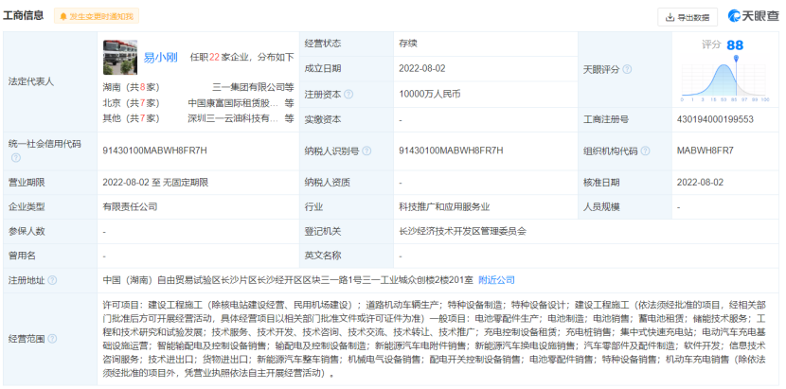Screen dimensions: 786x389
Task: Click 22 companies count number
Action: (x=215, y=57)
